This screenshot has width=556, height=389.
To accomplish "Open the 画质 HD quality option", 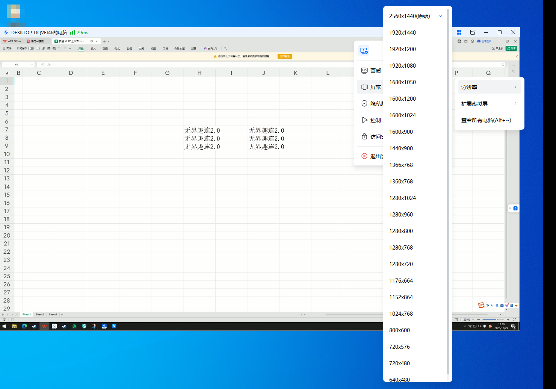I will point(371,71).
